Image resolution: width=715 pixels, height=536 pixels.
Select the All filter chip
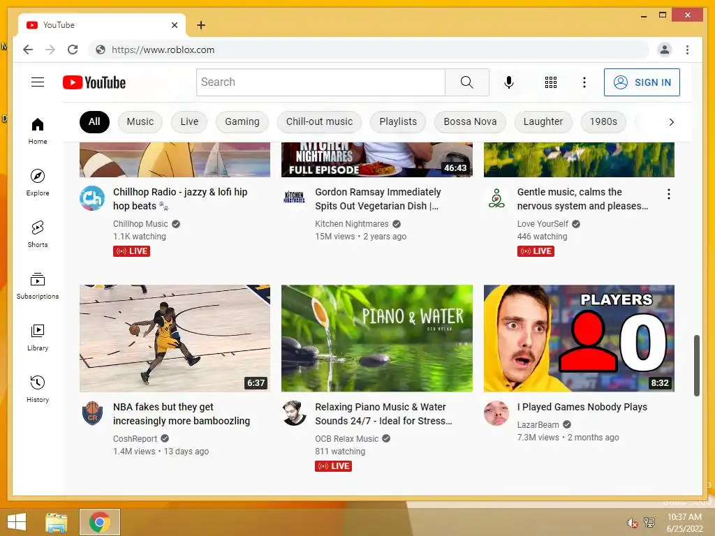(94, 121)
